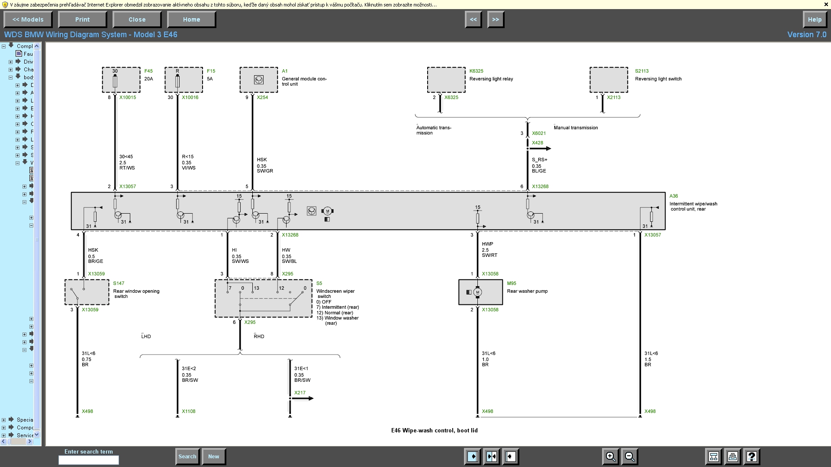The width and height of the screenshot is (831, 467).
Task: Click the Home button
Action: coord(192,19)
